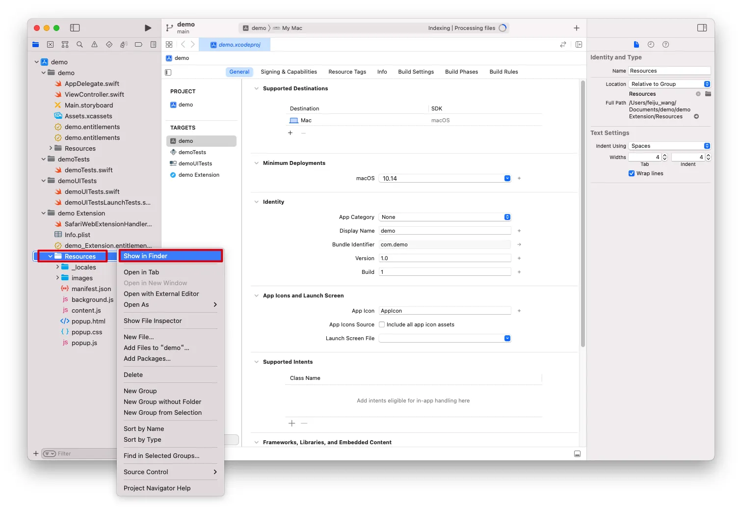Expand the _locales folder

coord(57,268)
